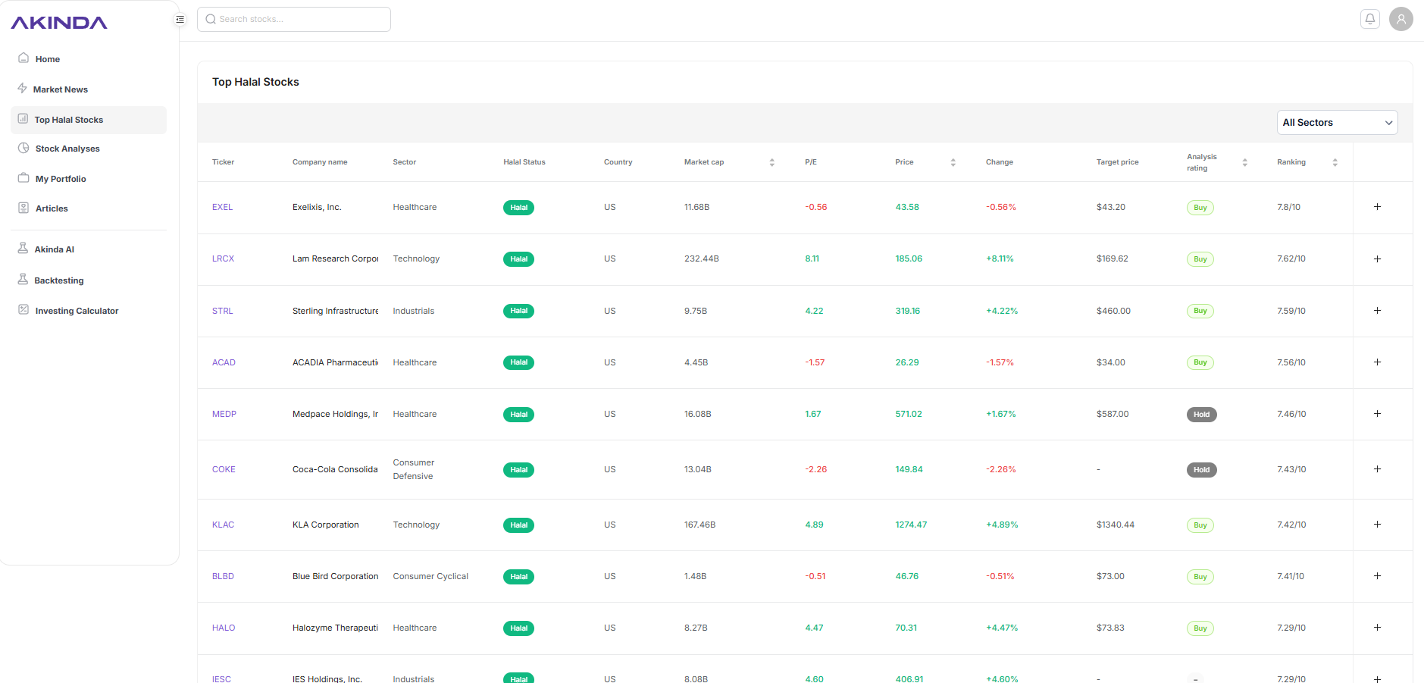1424x683 pixels.
Task: Open the Investing Calculator icon
Action: click(23, 310)
